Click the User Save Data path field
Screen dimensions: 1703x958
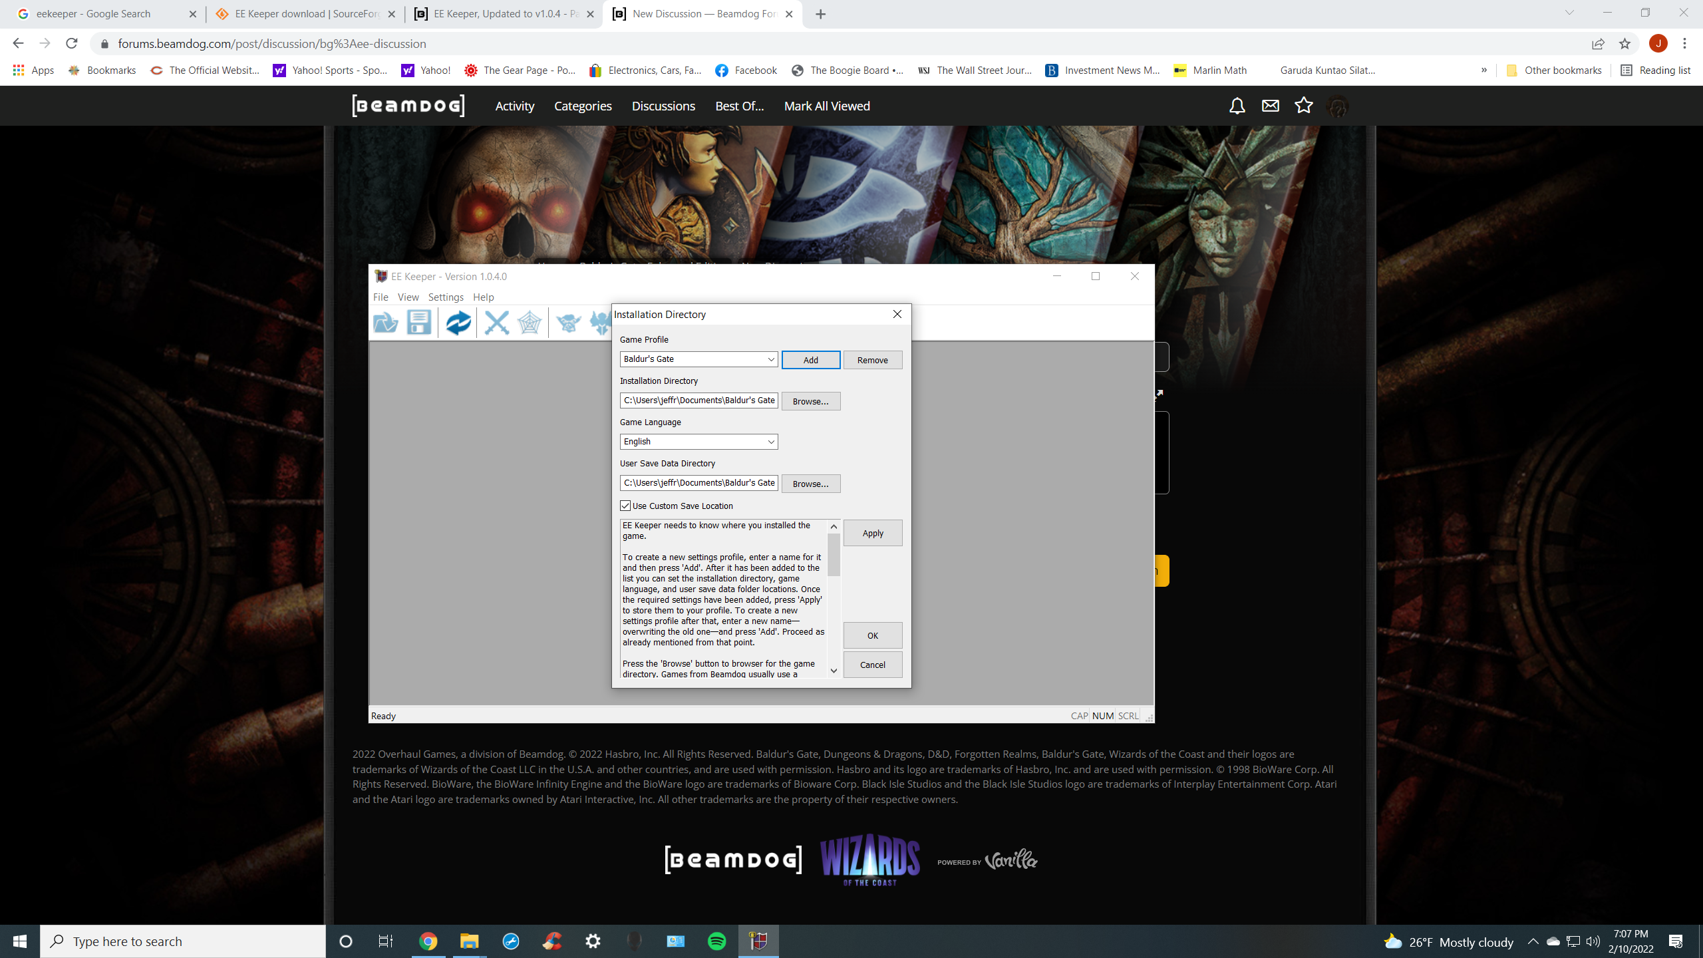(698, 483)
